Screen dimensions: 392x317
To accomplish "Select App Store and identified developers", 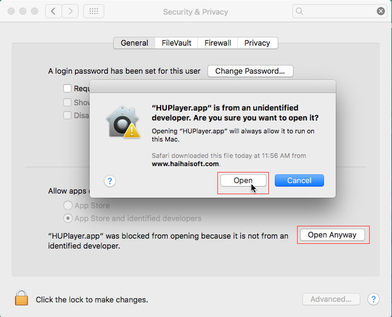I will click(68, 218).
